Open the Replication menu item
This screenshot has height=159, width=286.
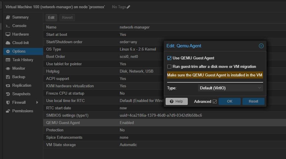[x=21, y=86]
